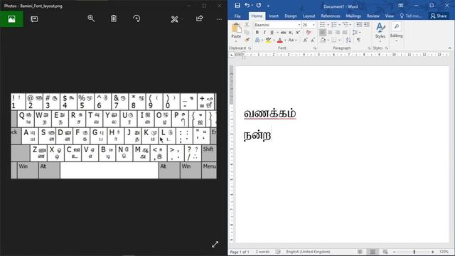Image resolution: width=455 pixels, height=256 pixels.
Task: Open the Editing dropdown button
Action: coord(396,31)
